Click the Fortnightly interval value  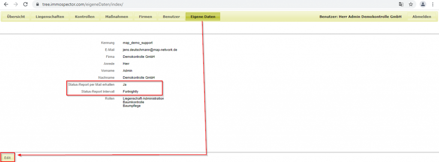131,91
